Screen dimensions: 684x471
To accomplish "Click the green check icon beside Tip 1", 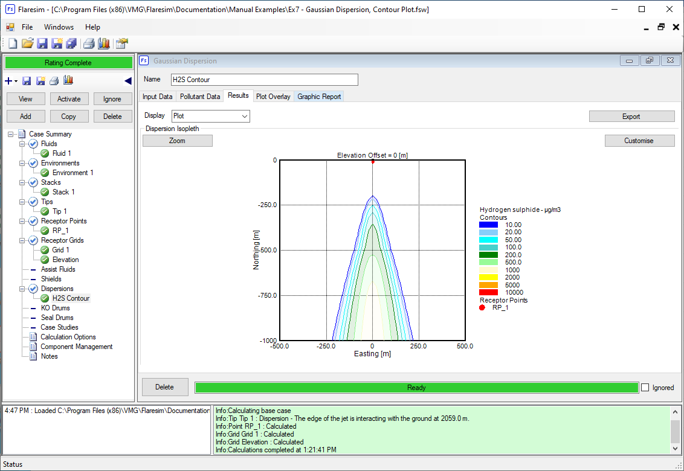I will [x=45, y=211].
